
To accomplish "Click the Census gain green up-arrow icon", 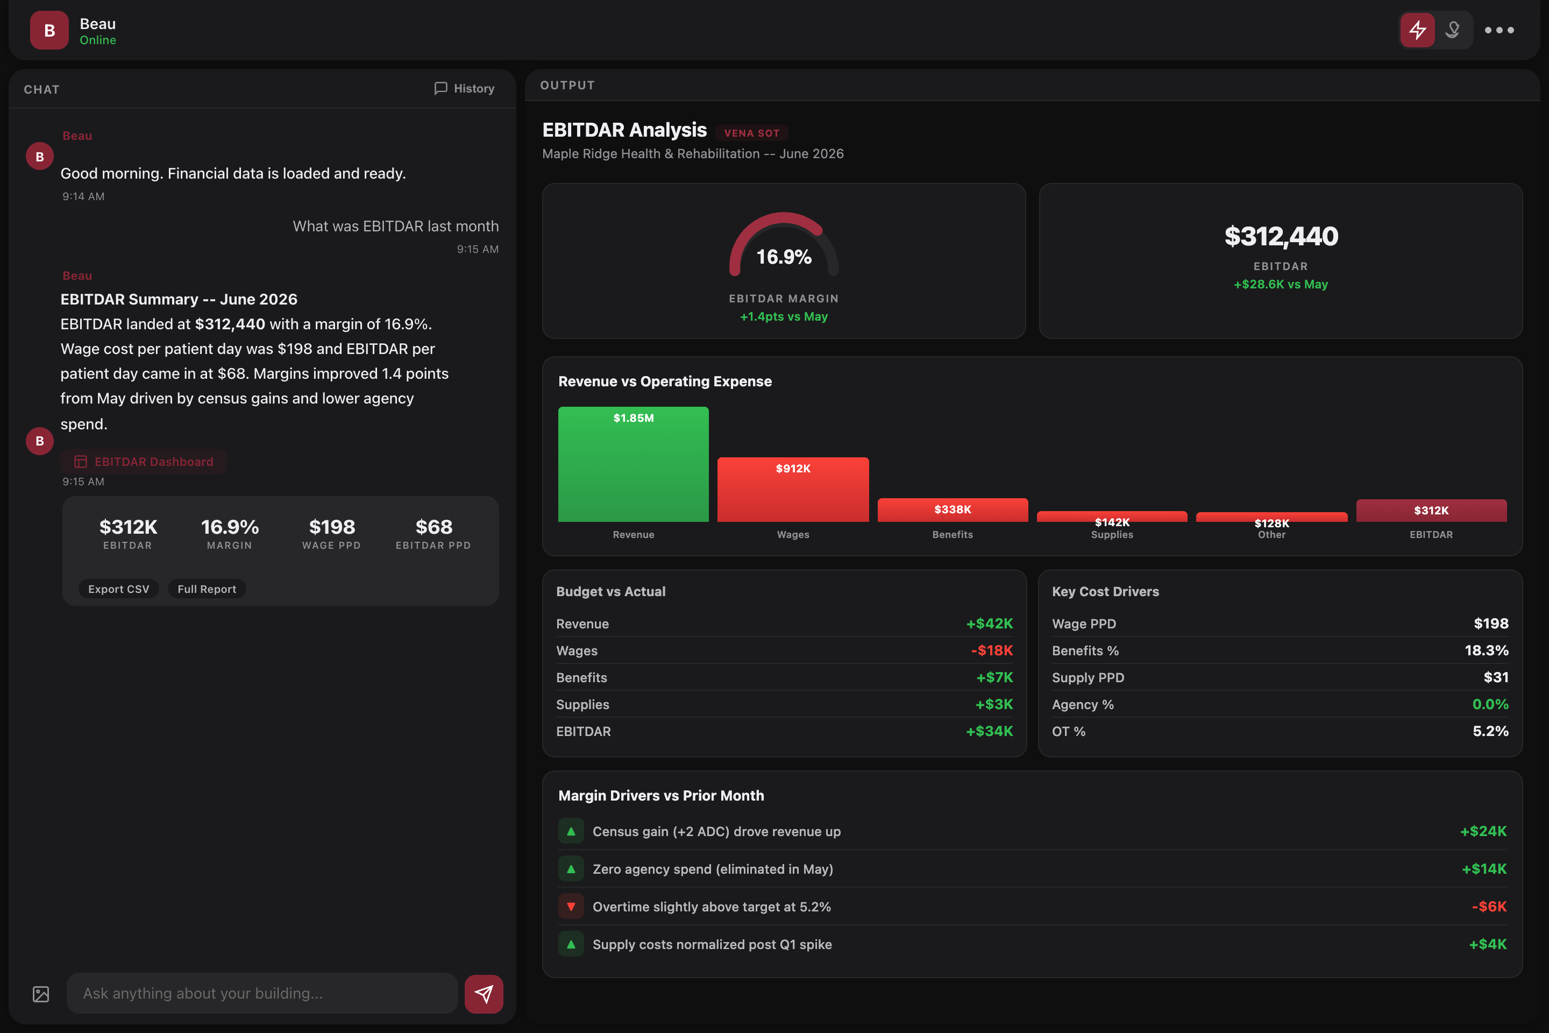I will click(571, 831).
